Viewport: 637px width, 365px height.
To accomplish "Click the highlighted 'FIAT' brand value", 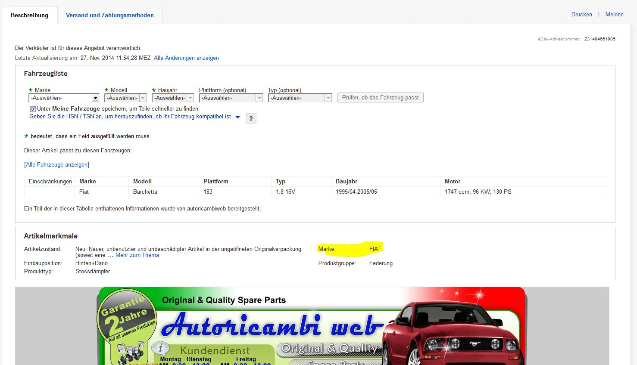I will (x=375, y=249).
